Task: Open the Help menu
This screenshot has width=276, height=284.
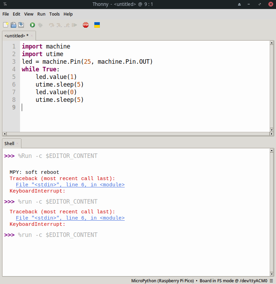Action: coord(68,14)
